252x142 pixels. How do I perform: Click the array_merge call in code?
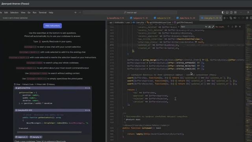tap(150, 60)
